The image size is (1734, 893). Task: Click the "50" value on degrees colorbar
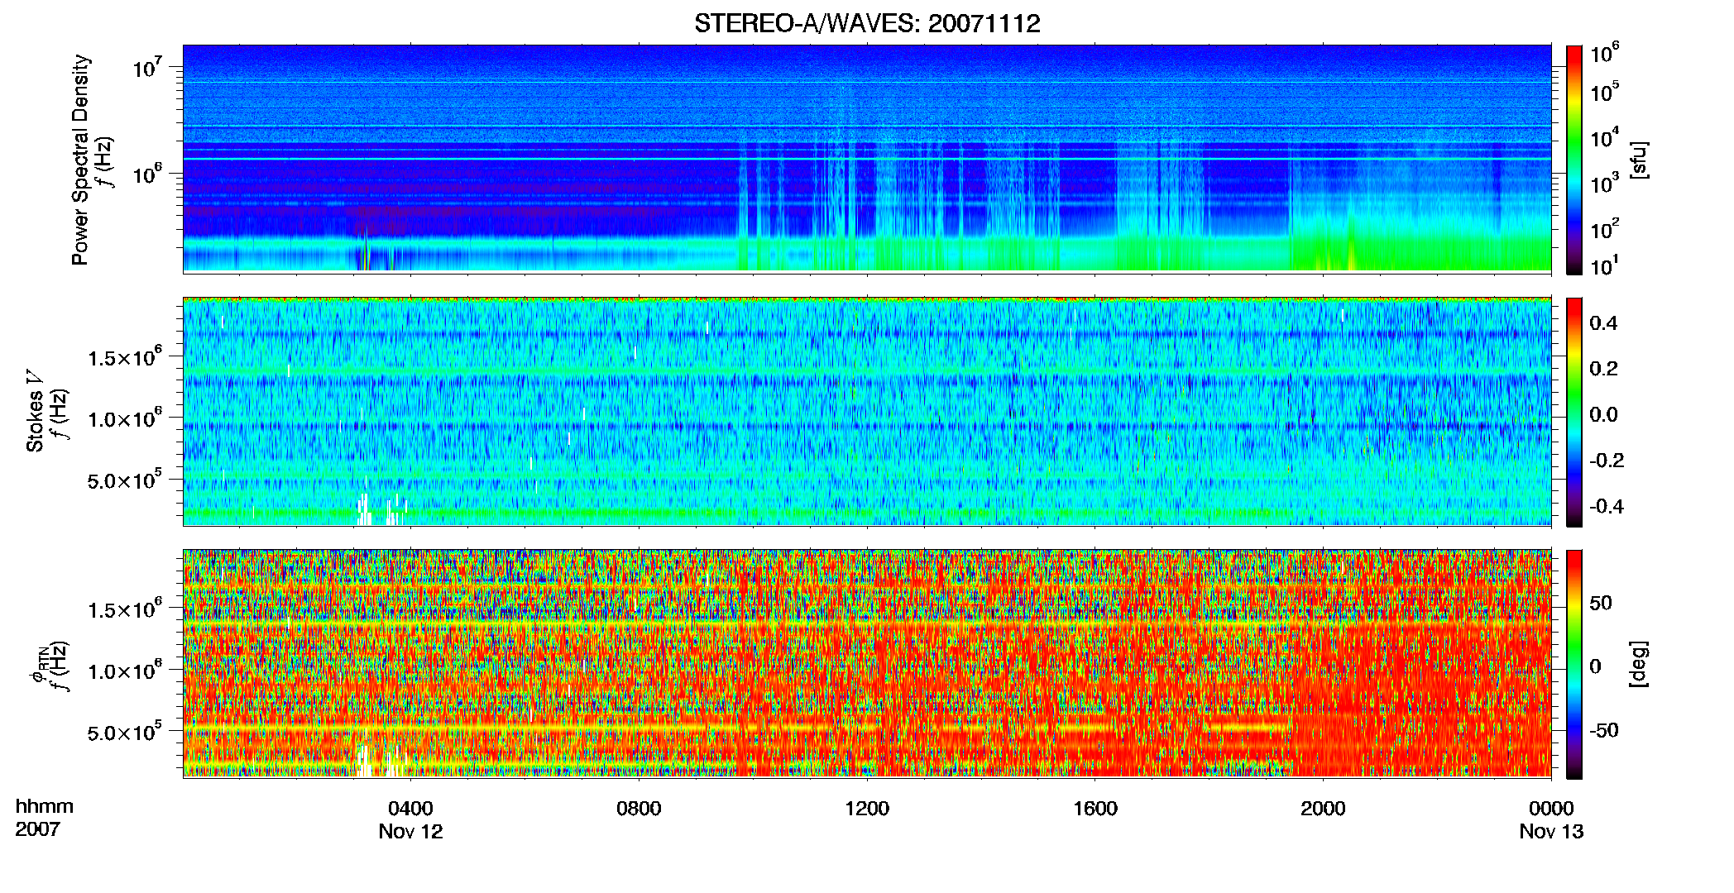(1601, 603)
